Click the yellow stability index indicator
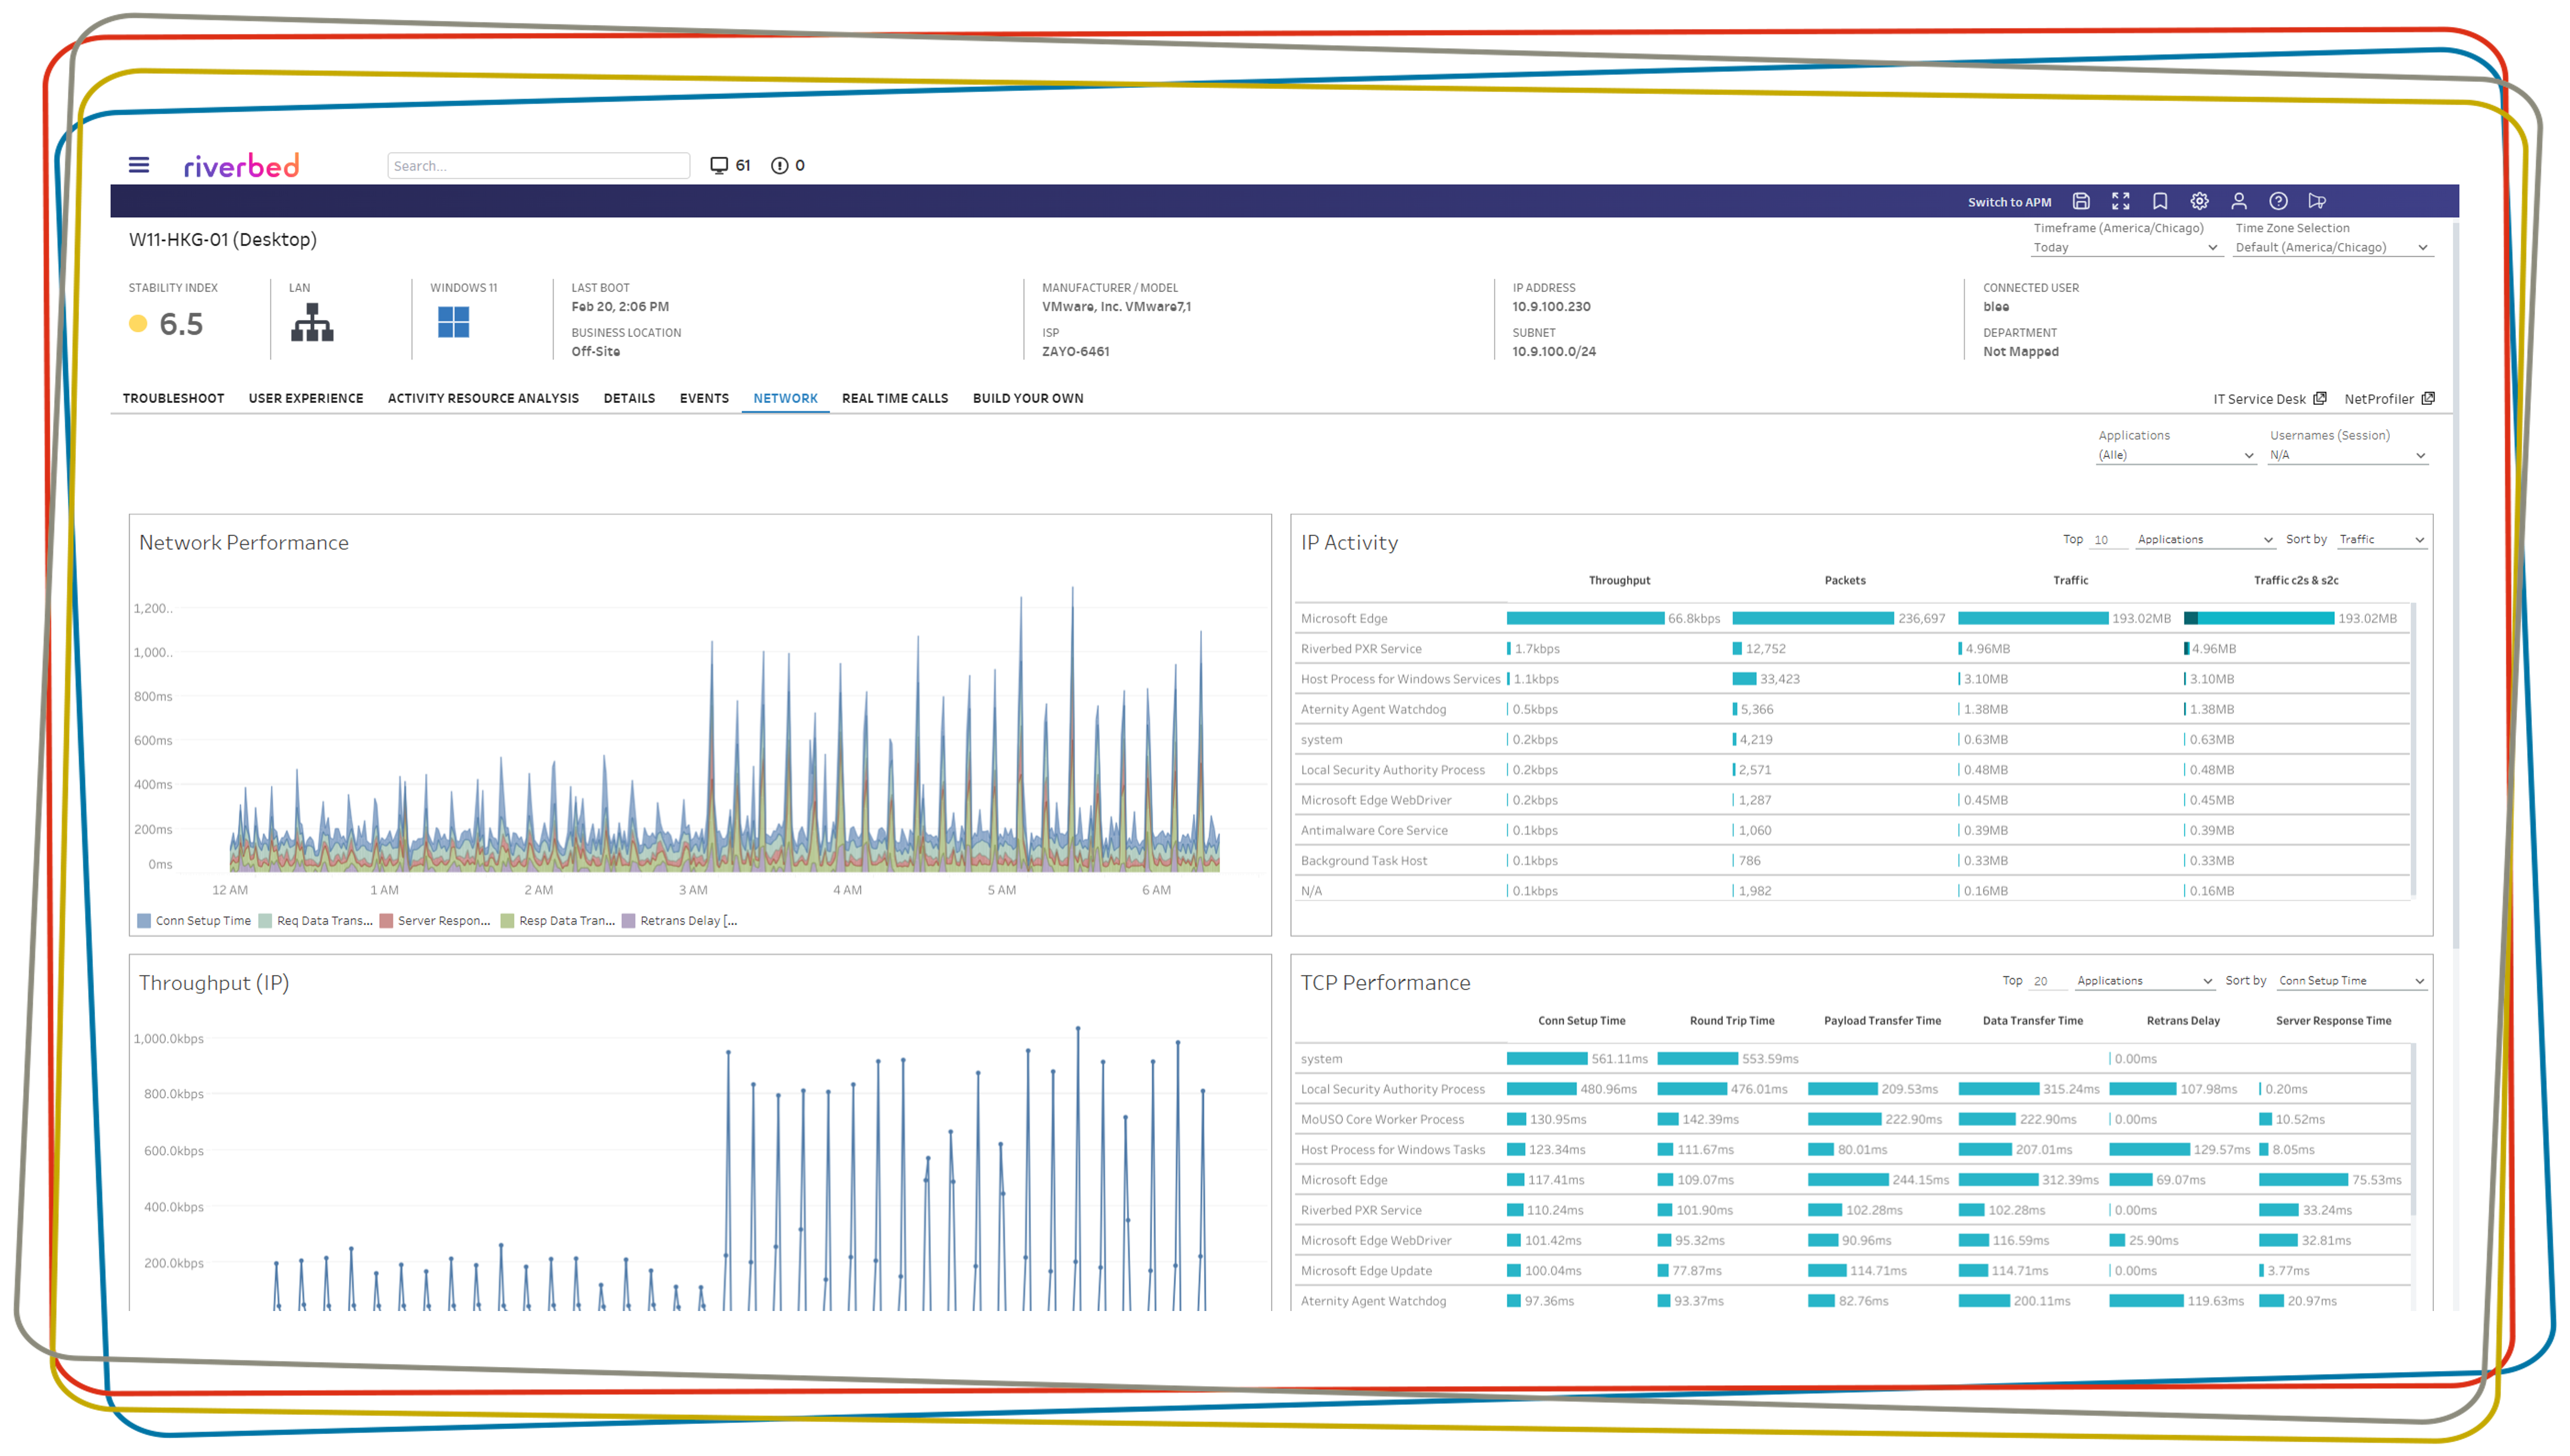Screen dimensions: 2570x1456 point(138,323)
